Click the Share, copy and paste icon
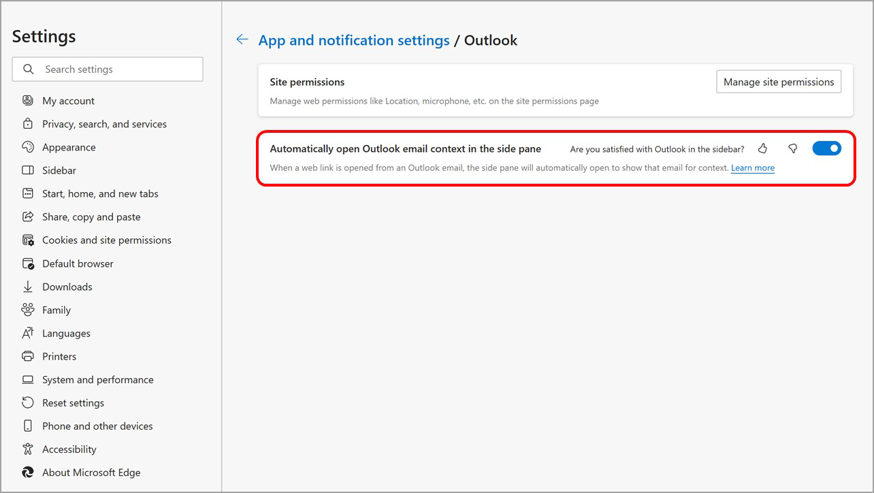 coord(28,217)
